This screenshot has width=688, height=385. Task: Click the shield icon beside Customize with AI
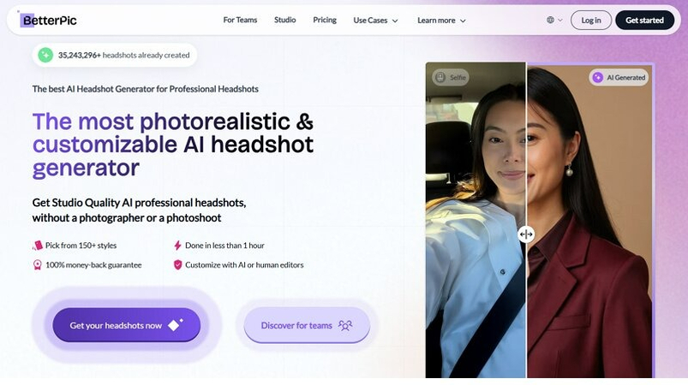coord(177,265)
